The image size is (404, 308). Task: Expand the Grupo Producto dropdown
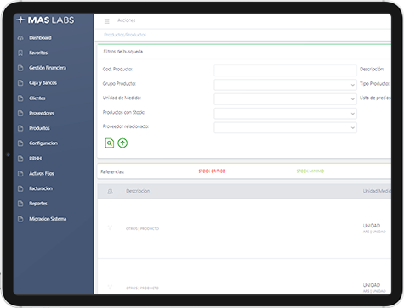coord(285,85)
